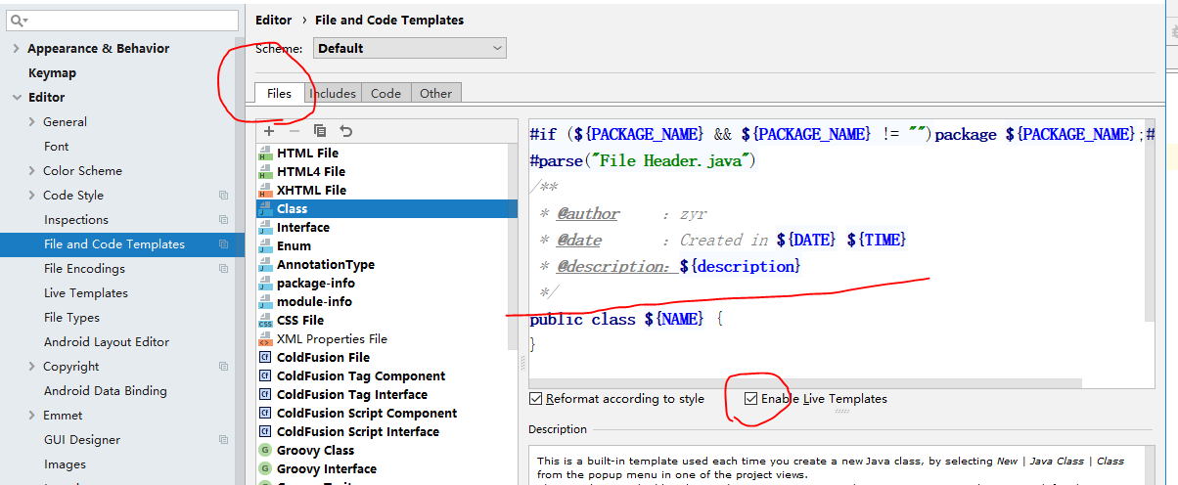Click the search magnifier icon in settings
The width and height of the screenshot is (1178, 485).
(17, 21)
